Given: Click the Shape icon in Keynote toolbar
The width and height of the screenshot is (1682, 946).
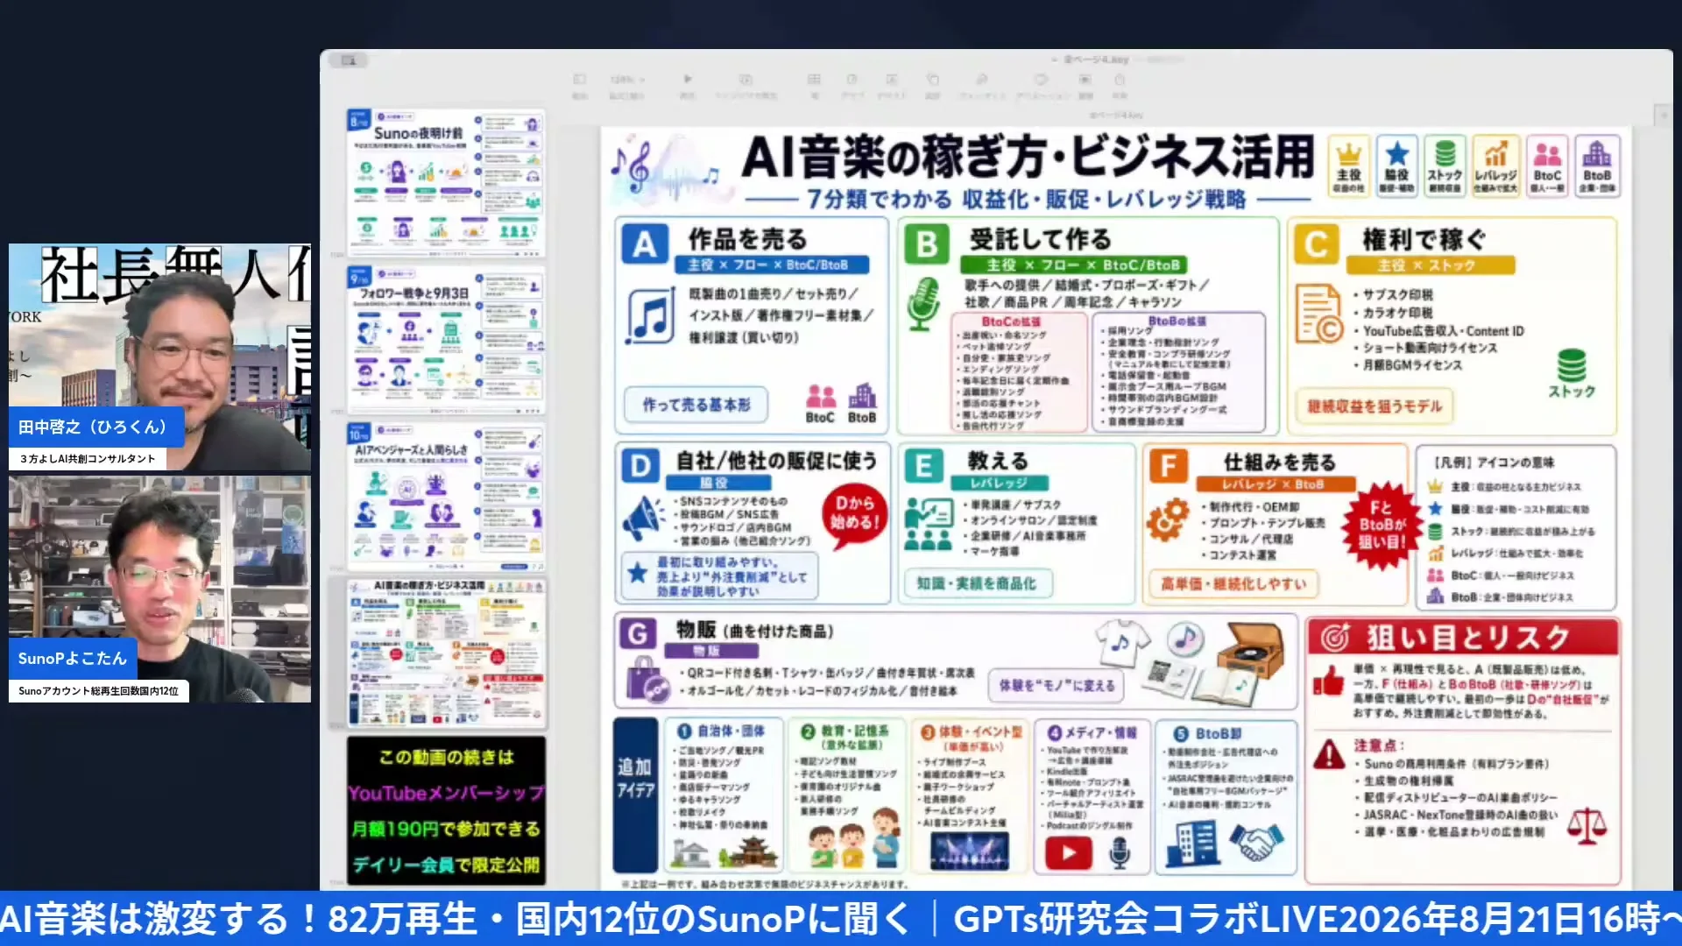Looking at the screenshot, I should (x=932, y=79).
